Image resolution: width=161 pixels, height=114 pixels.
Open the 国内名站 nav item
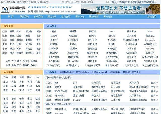(52, 17)
